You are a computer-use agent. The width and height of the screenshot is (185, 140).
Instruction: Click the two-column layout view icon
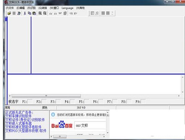[x=92, y=13]
